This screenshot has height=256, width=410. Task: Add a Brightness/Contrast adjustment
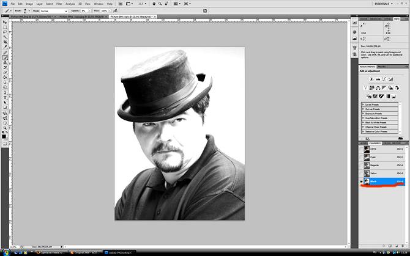coord(371,79)
